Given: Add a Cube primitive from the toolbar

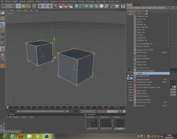Looking at the screenshot, I should click(77, 6).
